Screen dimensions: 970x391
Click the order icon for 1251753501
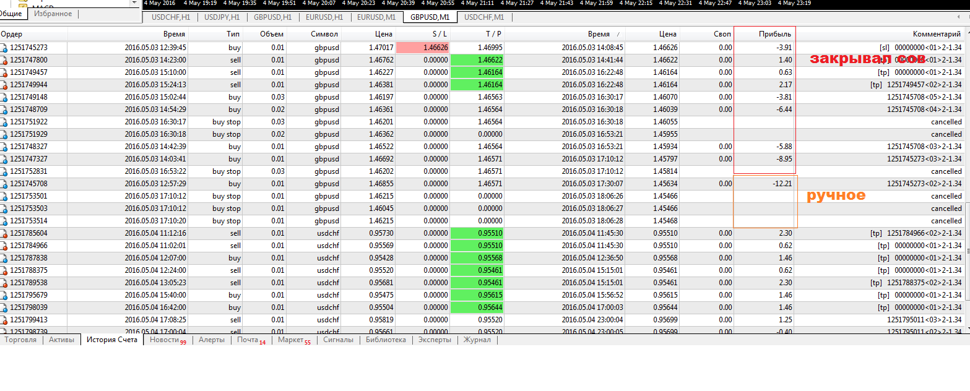(x=4, y=196)
